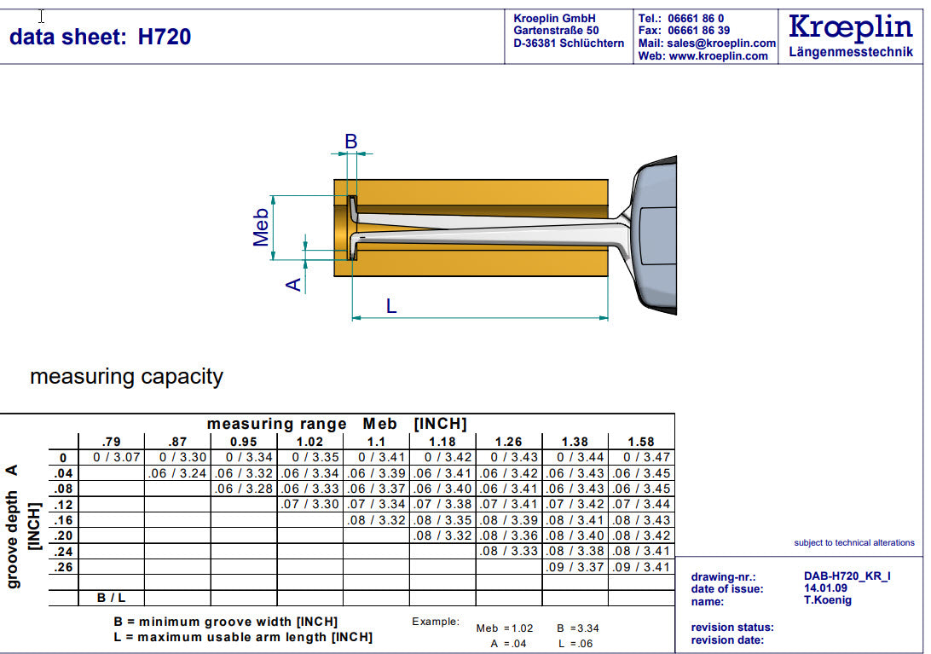Click the "subject to technical alterations" note
The height and width of the screenshot is (654, 931).
(853, 543)
